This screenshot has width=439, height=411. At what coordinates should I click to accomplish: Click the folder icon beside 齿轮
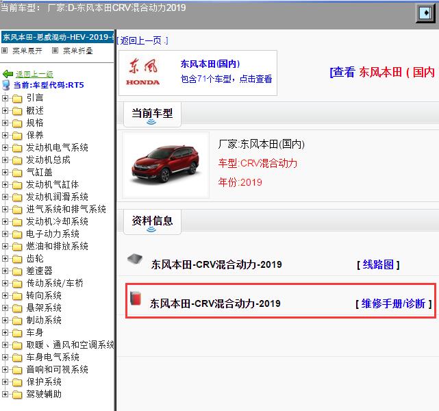[17, 259]
